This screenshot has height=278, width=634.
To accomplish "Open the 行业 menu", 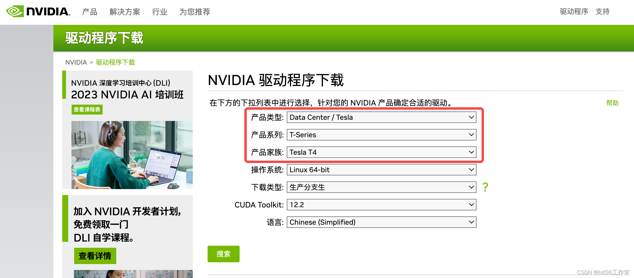I will point(160,12).
